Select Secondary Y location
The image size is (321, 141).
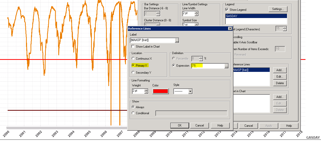click(133, 73)
